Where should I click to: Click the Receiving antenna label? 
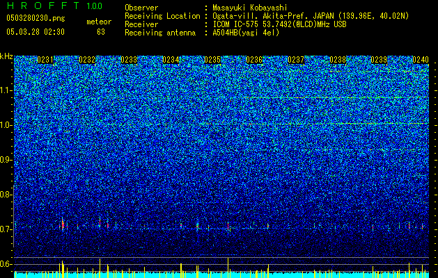pos(160,33)
